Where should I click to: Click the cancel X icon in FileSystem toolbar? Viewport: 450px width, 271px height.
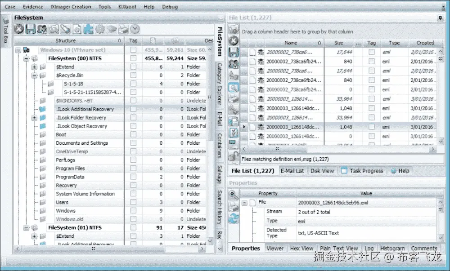(19, 29)
